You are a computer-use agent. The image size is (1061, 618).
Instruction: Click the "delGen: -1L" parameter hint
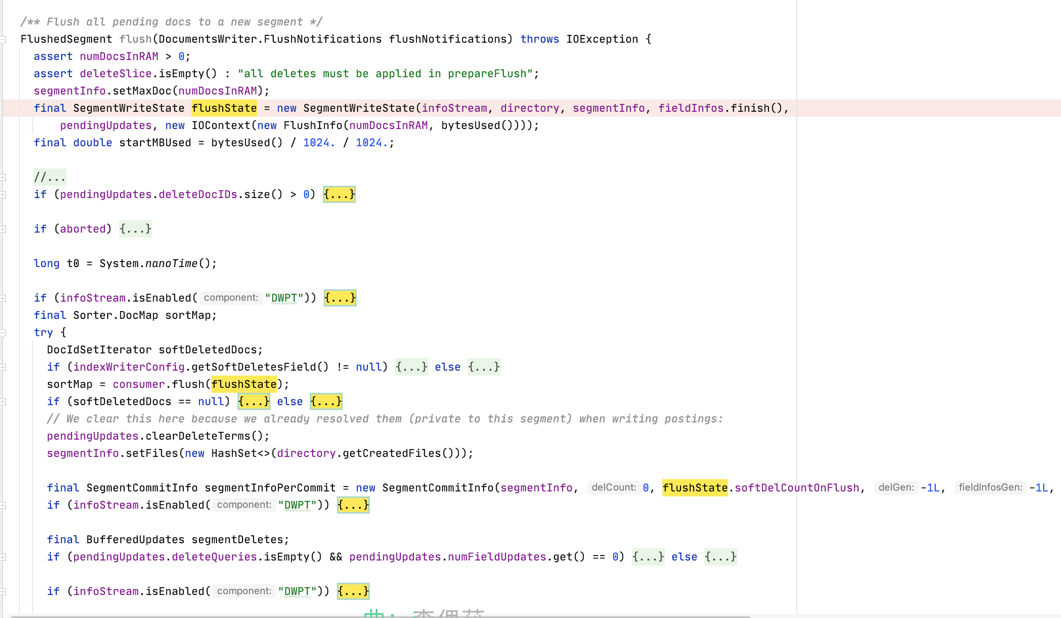(x=897, y=487)
